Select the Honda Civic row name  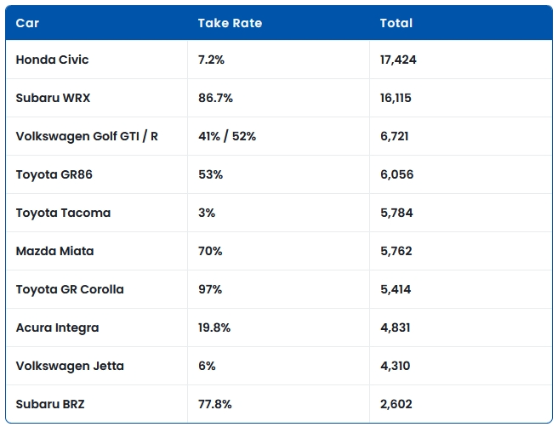pos(52,60)
